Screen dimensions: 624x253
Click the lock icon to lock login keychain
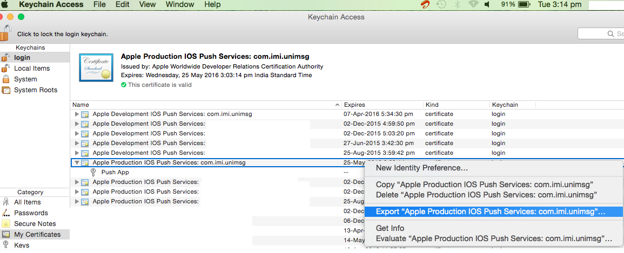[4, 33]
